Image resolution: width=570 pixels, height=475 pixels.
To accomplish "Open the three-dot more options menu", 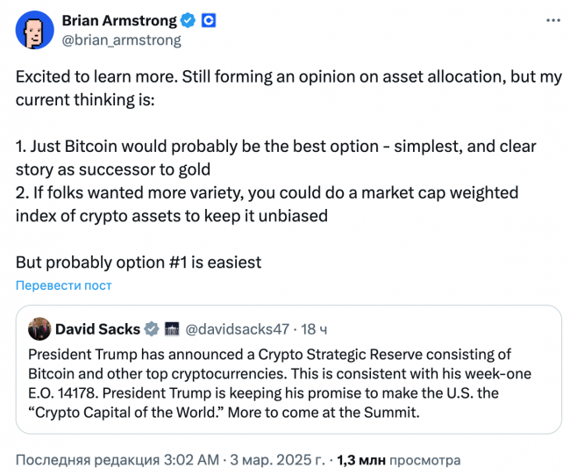I will (x=553, y=20).
